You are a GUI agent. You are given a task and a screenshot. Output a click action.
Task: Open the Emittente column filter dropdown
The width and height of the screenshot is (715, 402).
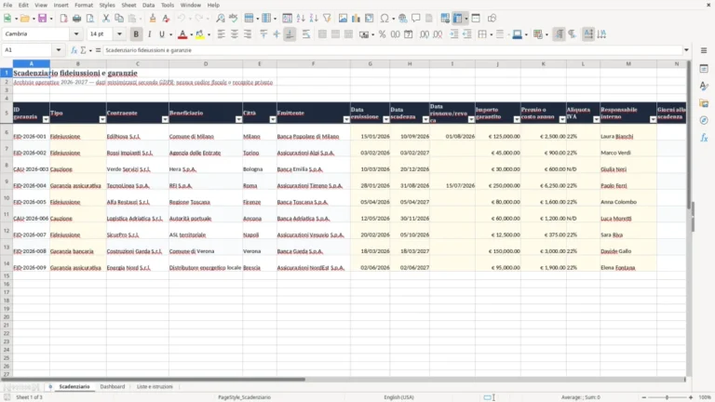346,119
